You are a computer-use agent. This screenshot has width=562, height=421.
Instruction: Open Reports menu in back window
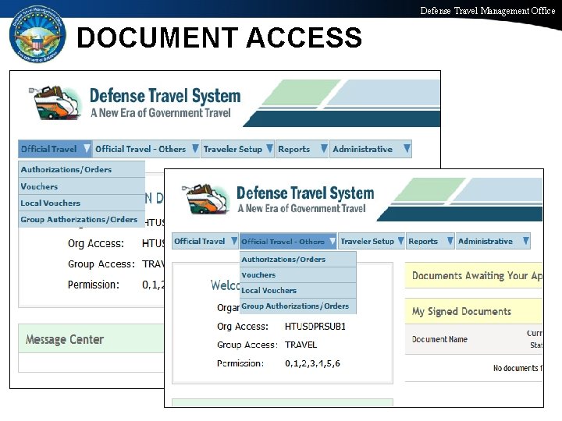(302, 149)
